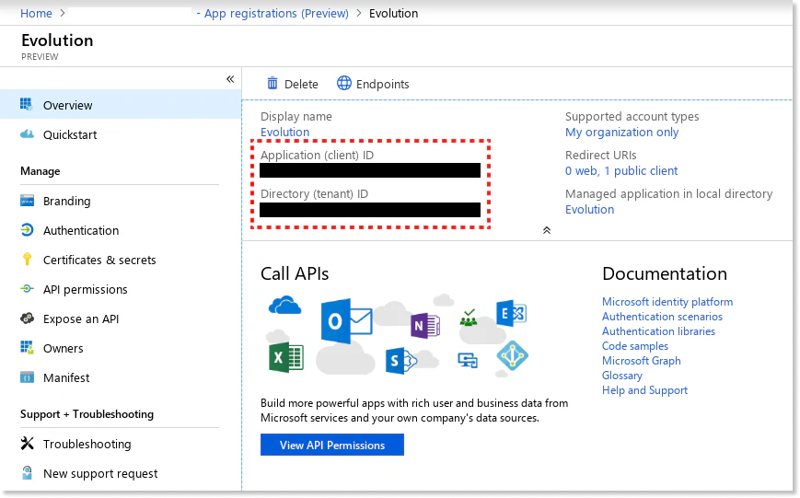This screenshot has height=498, width=800.
Task: Click the OneNote icon under Call APIs
Action: (x=425, y=326)
